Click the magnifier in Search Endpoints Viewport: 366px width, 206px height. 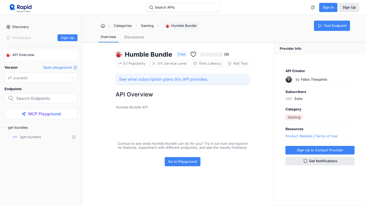click(11, 98)
